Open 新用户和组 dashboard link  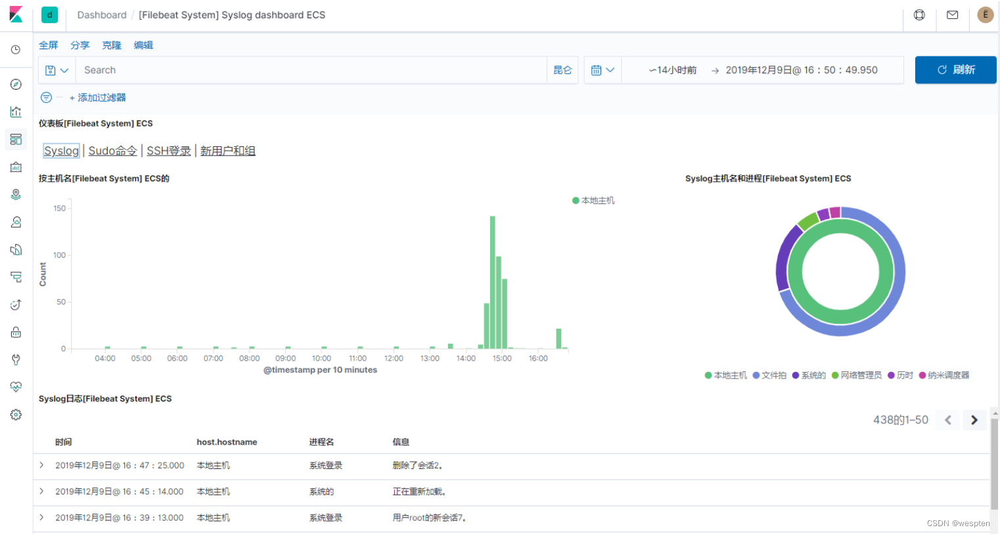pyautogui.click(x=227, y=151)
